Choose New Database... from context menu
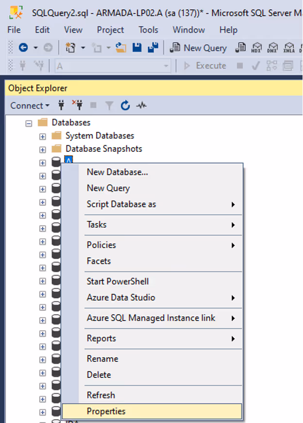This screenshot has width=303, height=423. 152,172
